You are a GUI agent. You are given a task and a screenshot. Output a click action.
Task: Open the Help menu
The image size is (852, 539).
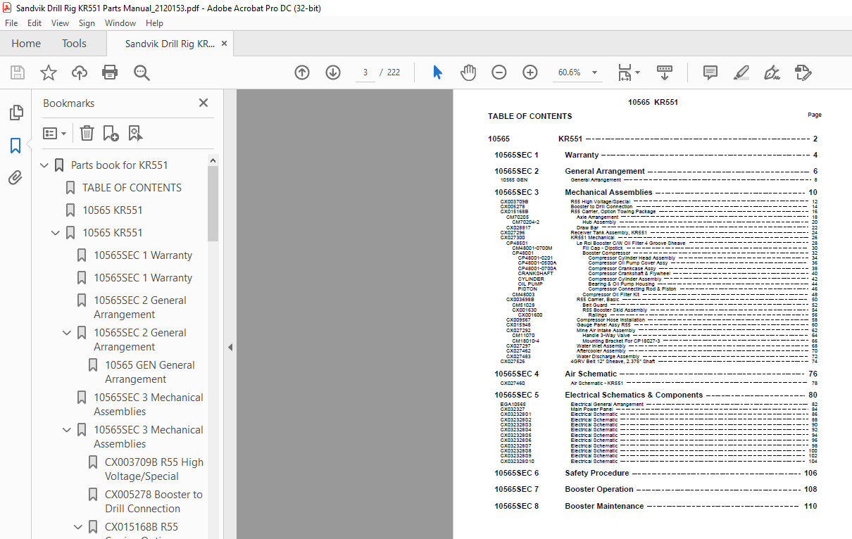(154, 23)
